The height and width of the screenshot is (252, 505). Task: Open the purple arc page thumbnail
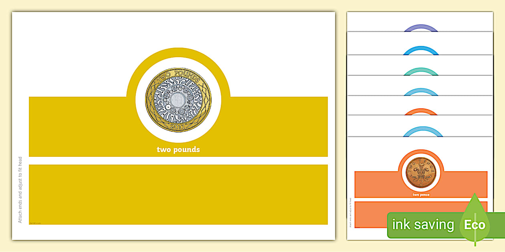420,28
